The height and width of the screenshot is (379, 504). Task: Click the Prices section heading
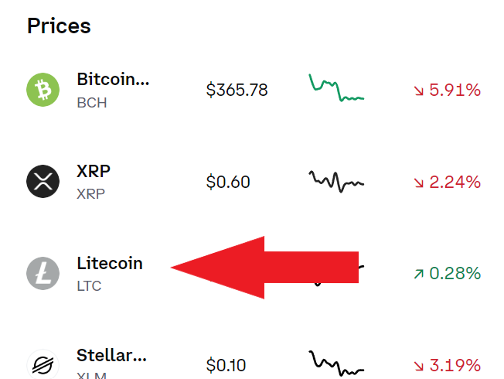coord(59,26)
